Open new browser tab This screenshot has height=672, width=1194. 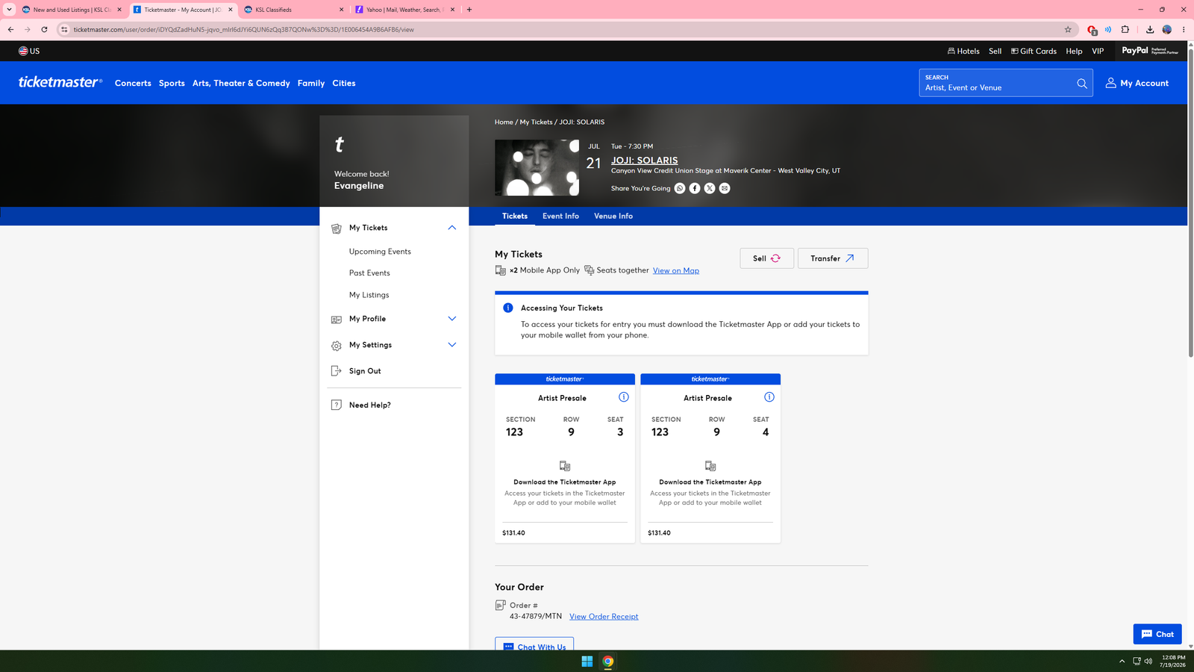469,10
